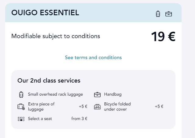Screen dimensions: 195x138
Task: Open the See terms and conditions link
Action: pos(93,58)
